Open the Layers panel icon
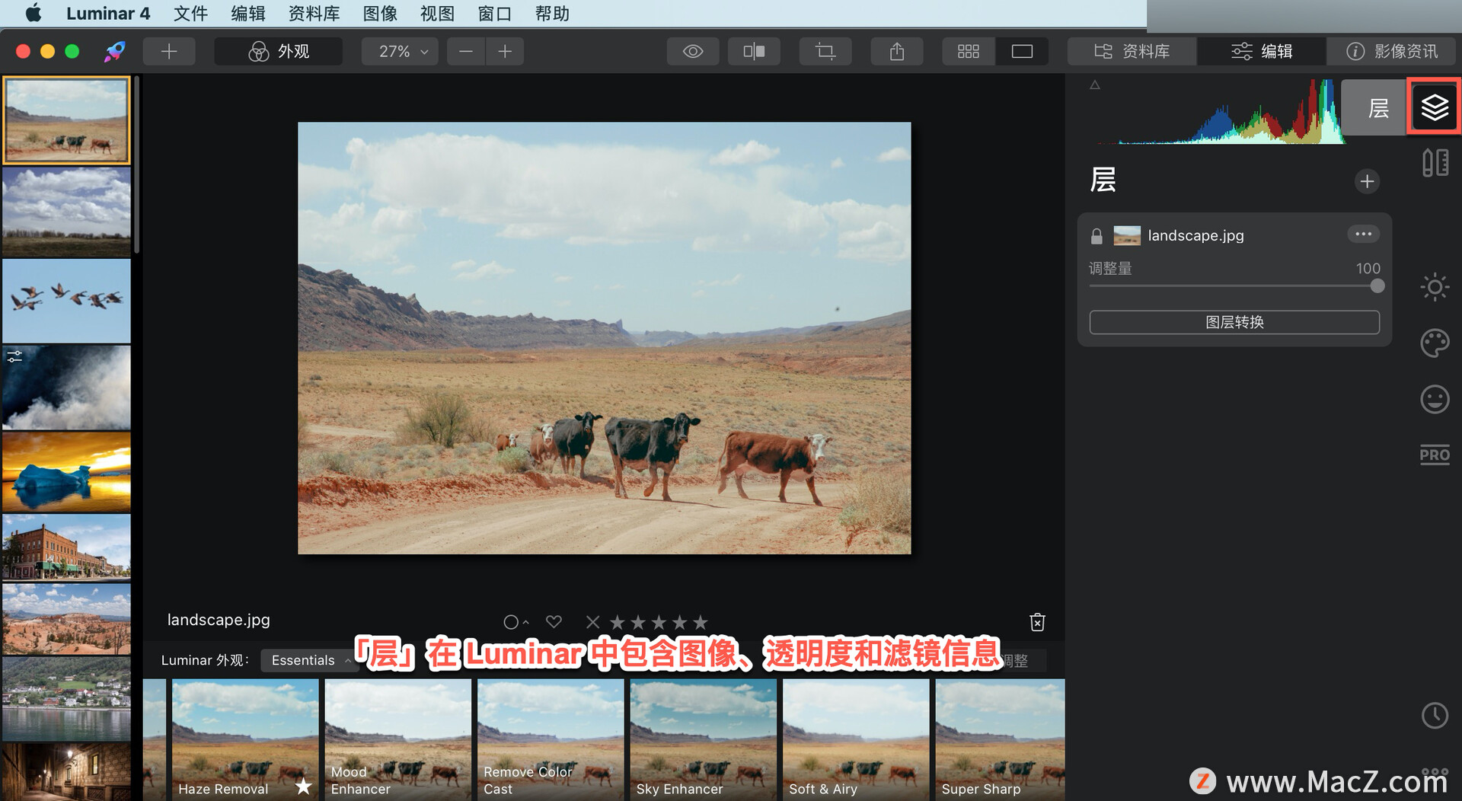Image resolution: width=1462 pixels, height=801 pixels. pos(1434,107)
